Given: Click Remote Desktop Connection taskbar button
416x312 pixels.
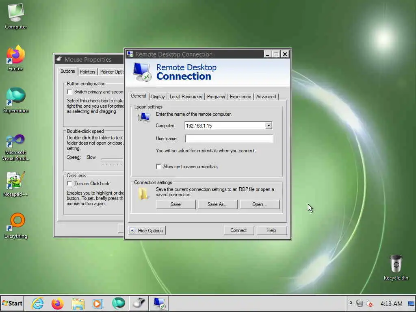Looking at the screenshot, I should 159,303.
